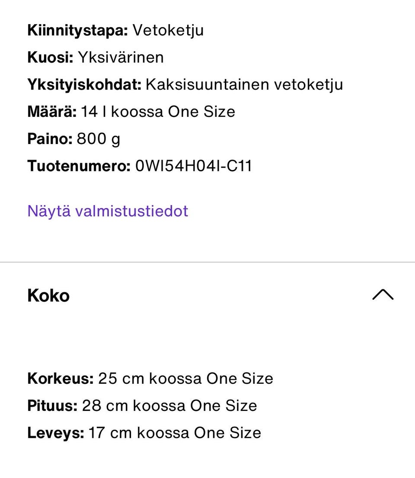Click the Pituus label
This screenshot has width=415, height=478.
[52, 406]
